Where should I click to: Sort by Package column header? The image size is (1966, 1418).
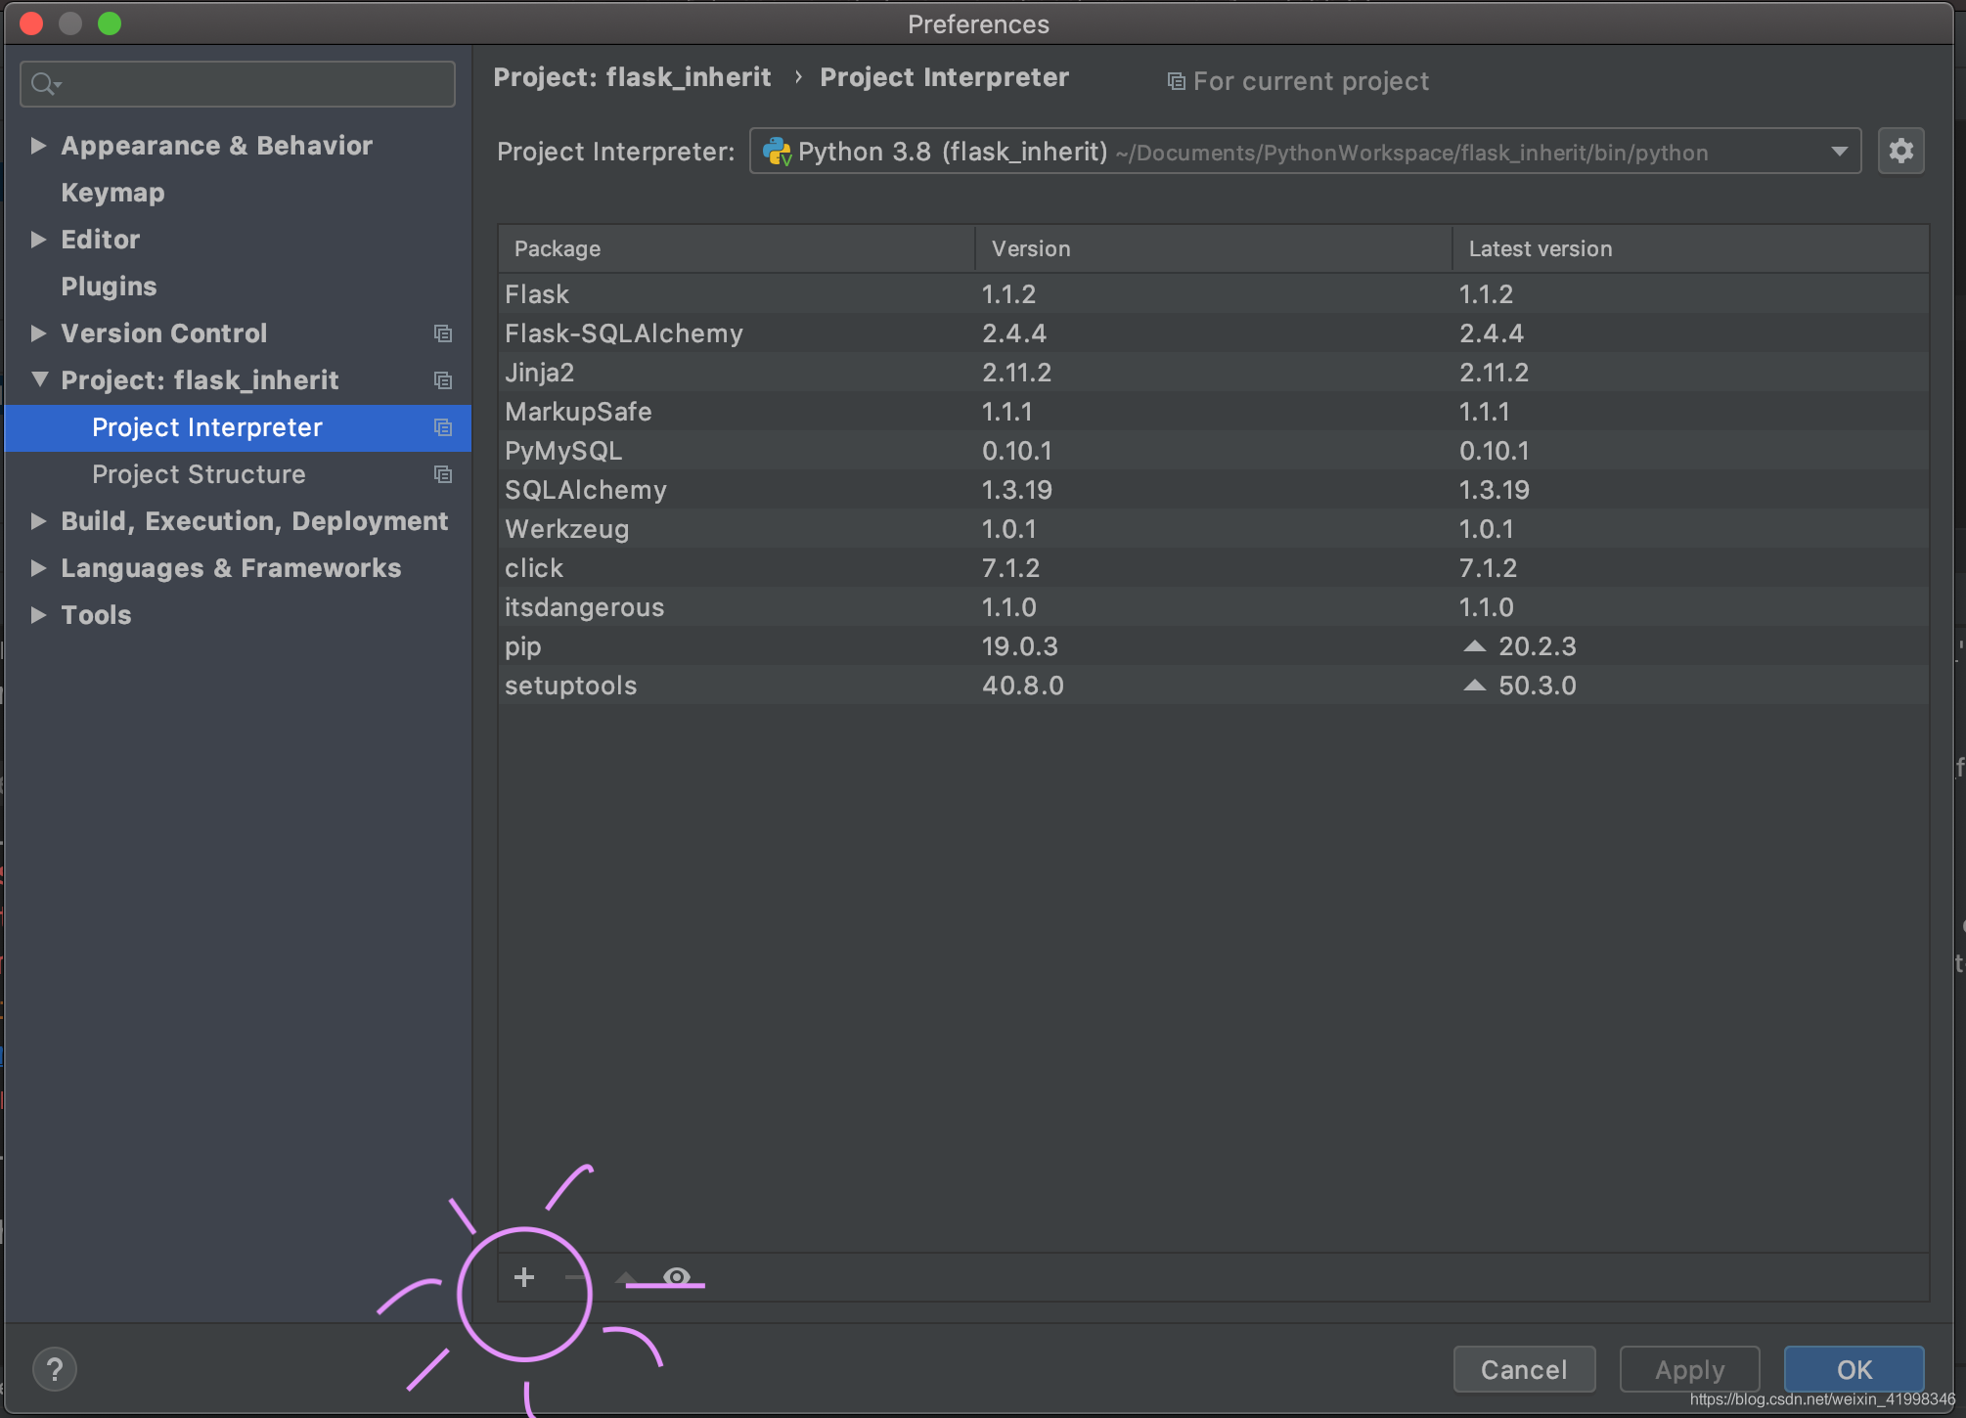coord(737,248)
